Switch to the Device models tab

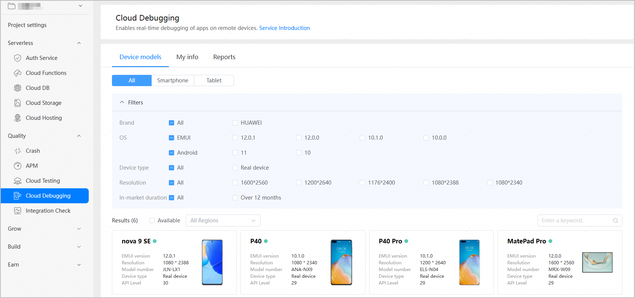(x=140, y=57)
